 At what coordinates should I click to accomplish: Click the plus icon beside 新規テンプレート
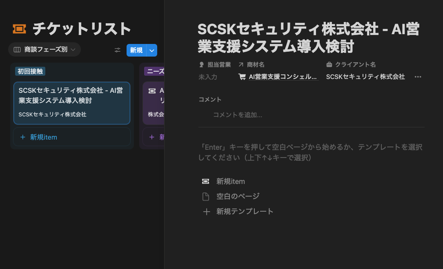[x=207, y=212]
